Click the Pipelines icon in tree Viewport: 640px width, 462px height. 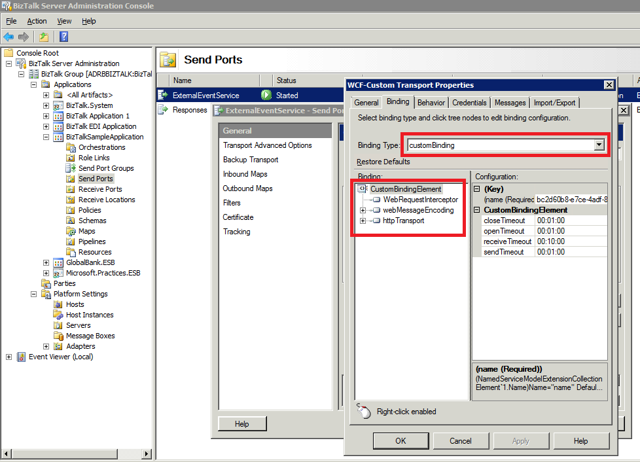pyautogui.click(x=71, y=241)
